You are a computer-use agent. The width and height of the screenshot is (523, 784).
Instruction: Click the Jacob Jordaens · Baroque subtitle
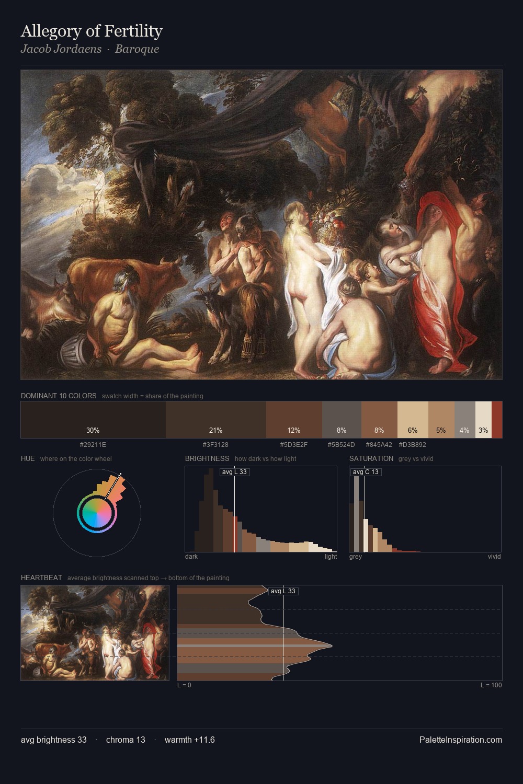90,49
